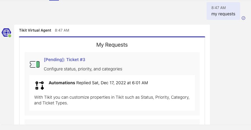Image resolution: width=251 pixels, height=130 pixels.
Task: Click the green presence badge on the avatar
Action: 10,36
